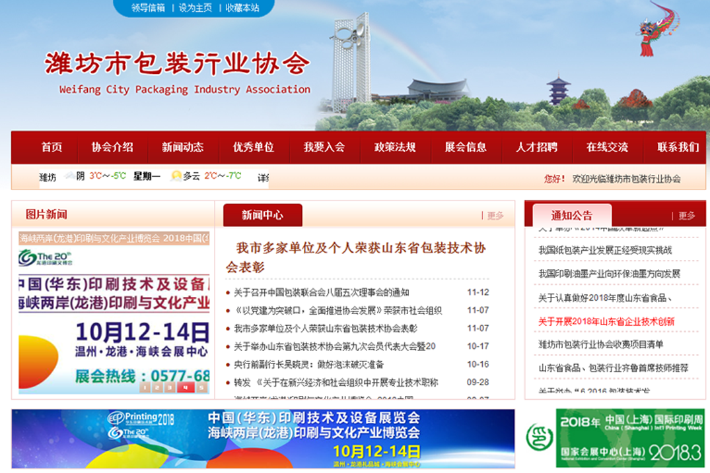This screenshot has height=473, width=710.
Task: Click the 星期一 weather forecast label
Action: point(147,176)
